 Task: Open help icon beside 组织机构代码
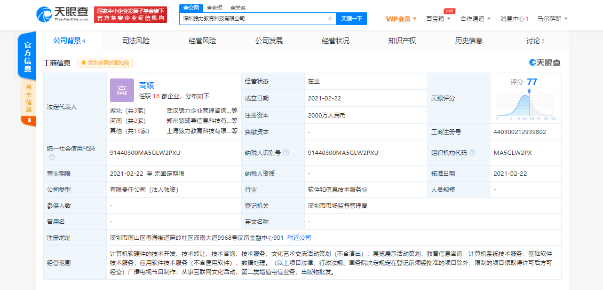(x=472, y=153)
